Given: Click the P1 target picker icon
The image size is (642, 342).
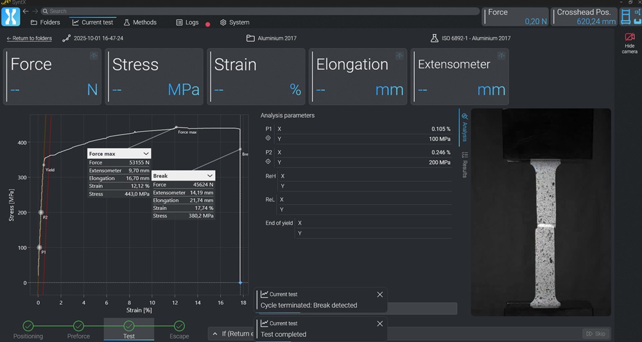Looking at the screenshot, I should click(x=268, y=138).
